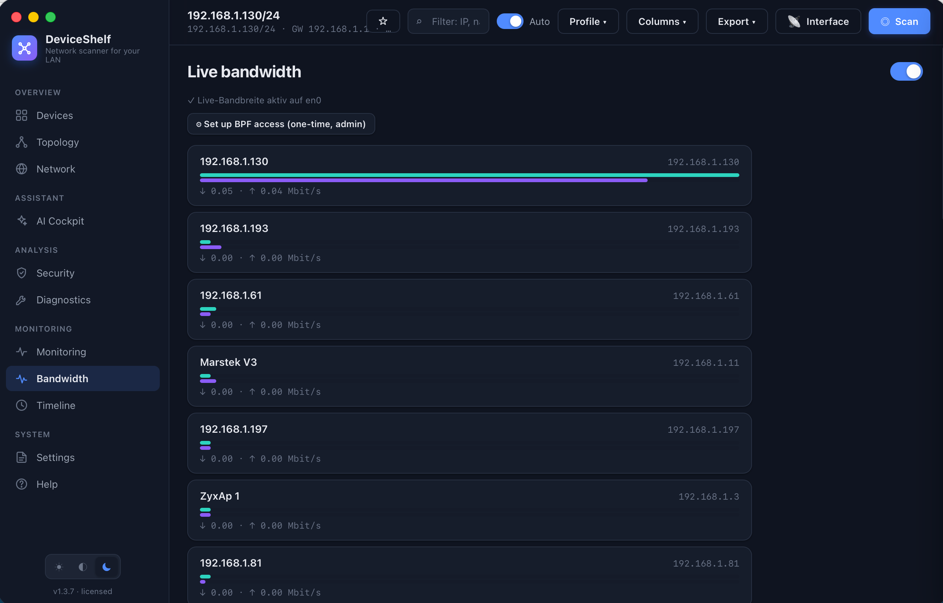This screenshot has height=603, width=943.
Task: Disable the Live bandwidth toggle
Action: (x=906, y=71)
